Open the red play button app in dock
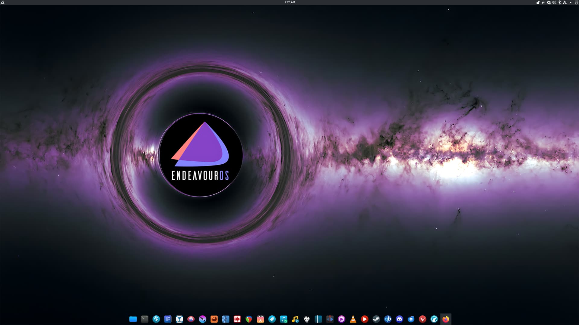Image resolution: width=579 pixels, height=325 pixels. (x=365, y=319)
